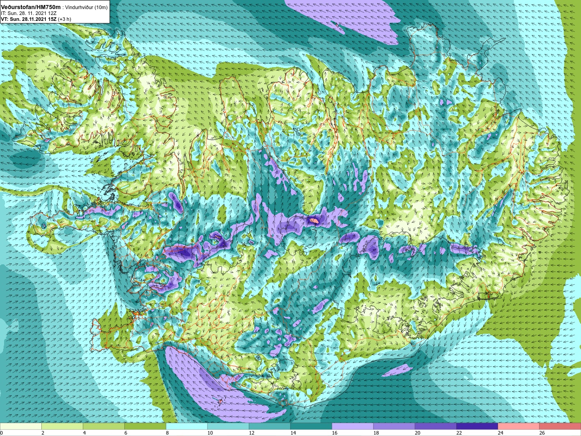Click the violet 20–22 legend swatch
Image resolution: width=581 pixels, height=436 pixels.
pos(436,426)
